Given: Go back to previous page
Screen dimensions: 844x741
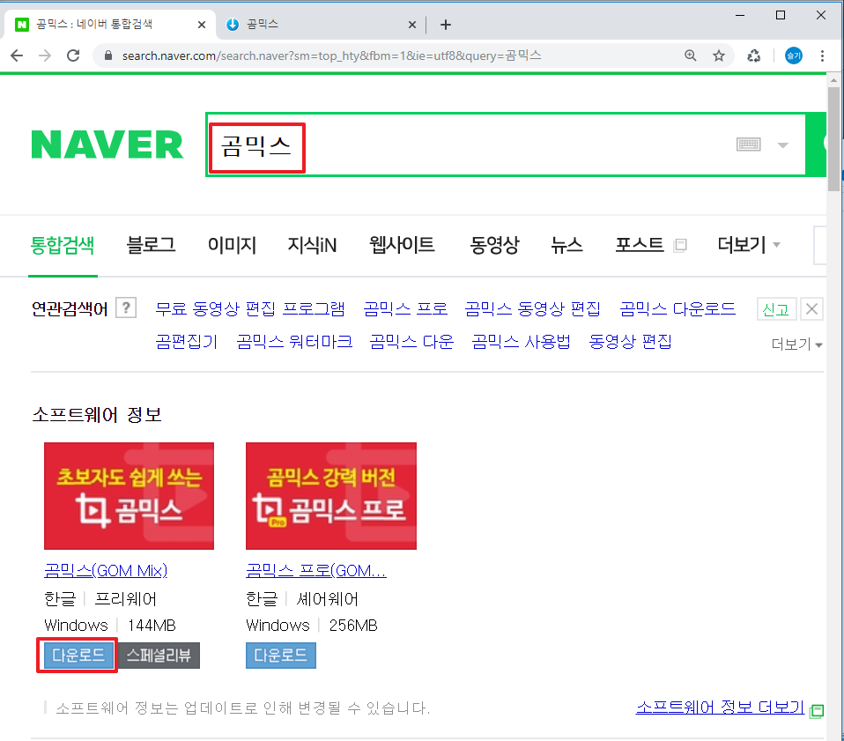Looking at the screenshot, I should click(x=17, y=56).
